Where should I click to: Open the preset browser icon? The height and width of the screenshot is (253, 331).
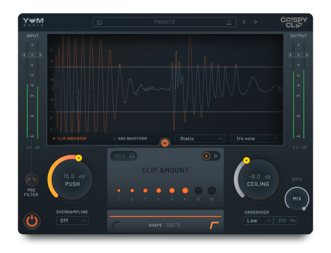coord(100,22)
